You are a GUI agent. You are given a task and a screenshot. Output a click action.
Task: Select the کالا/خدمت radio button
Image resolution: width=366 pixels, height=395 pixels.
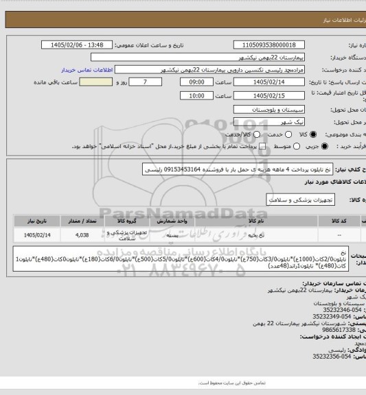point(257,134)
